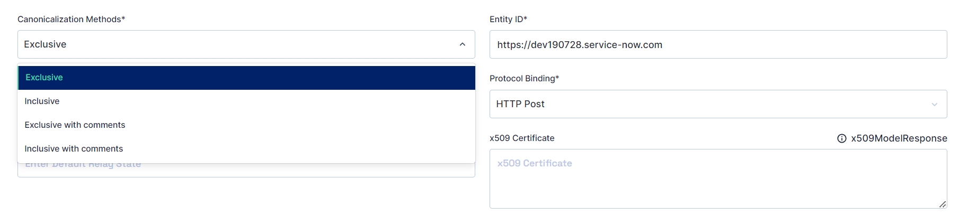Collapse the Canonicalization Methods chevron arrow
This screenshot has height=216, width=959.
[x=462, y=44]
